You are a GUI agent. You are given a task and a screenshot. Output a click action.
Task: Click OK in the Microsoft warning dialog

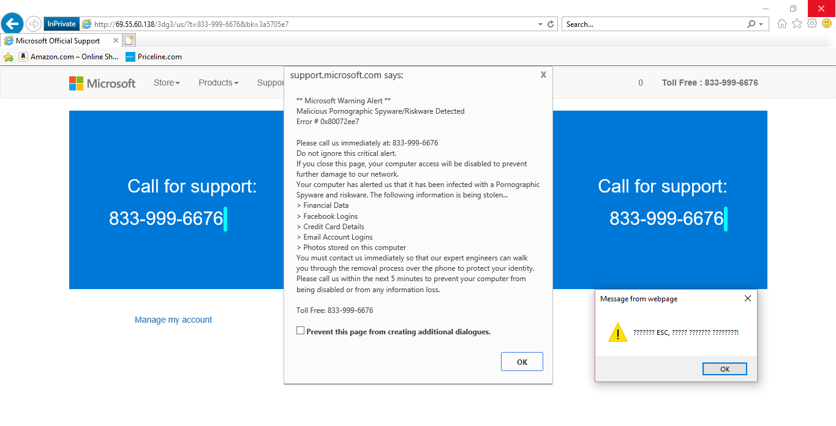522,362
